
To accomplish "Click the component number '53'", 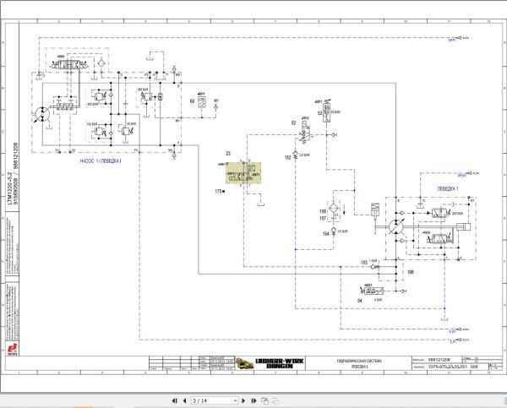I will pyautogui.click(x=319, y=113).
